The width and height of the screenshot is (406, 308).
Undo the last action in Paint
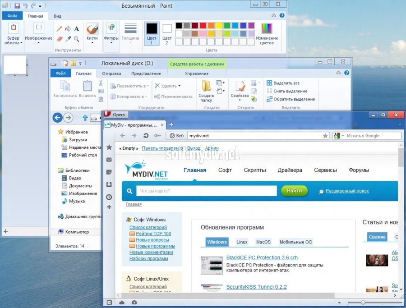[x=25, y=5]
